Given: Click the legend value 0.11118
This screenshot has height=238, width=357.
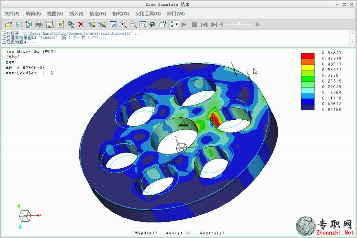Looking at the screenshot, I should click(332, 98).
